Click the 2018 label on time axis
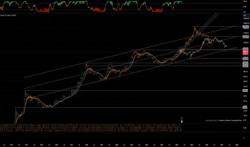 (87, 145)
